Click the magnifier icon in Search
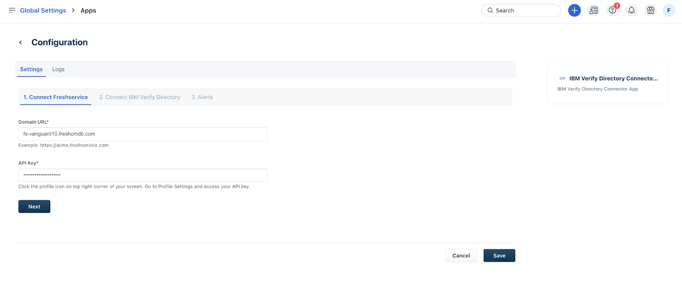The width and height of the screenshot is (682, 304). tap(490, 10)
